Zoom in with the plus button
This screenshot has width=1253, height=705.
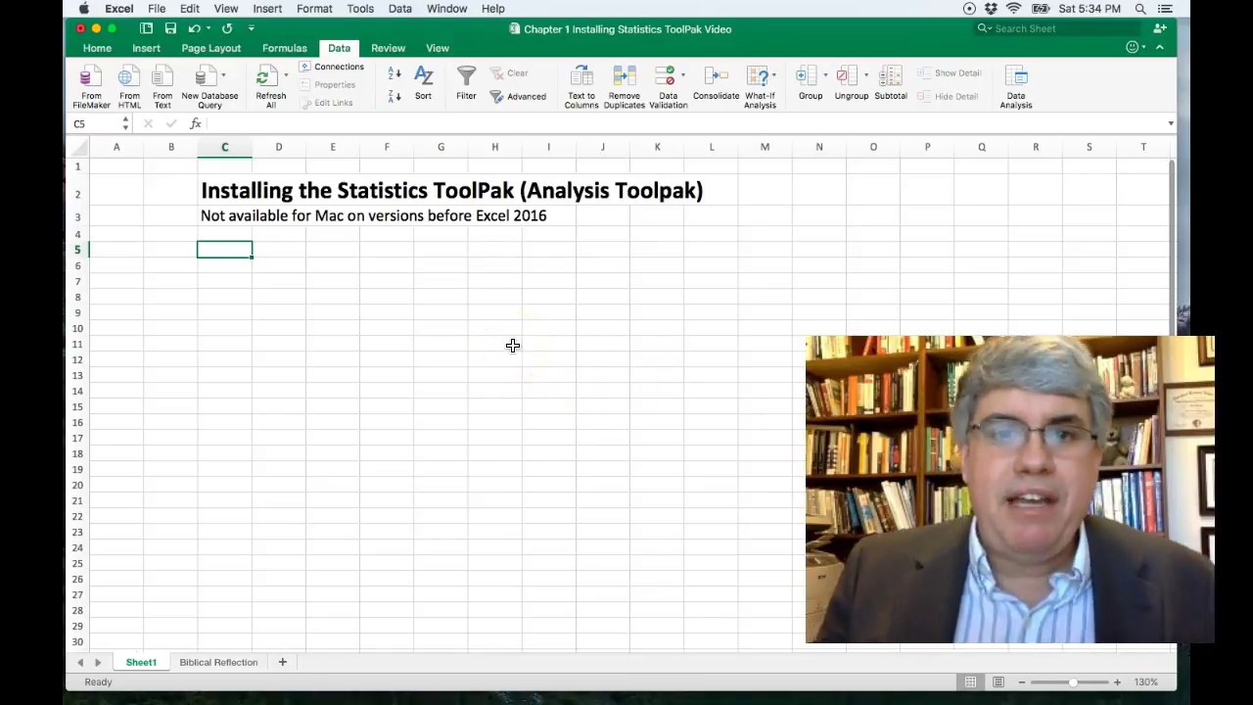1117,681
